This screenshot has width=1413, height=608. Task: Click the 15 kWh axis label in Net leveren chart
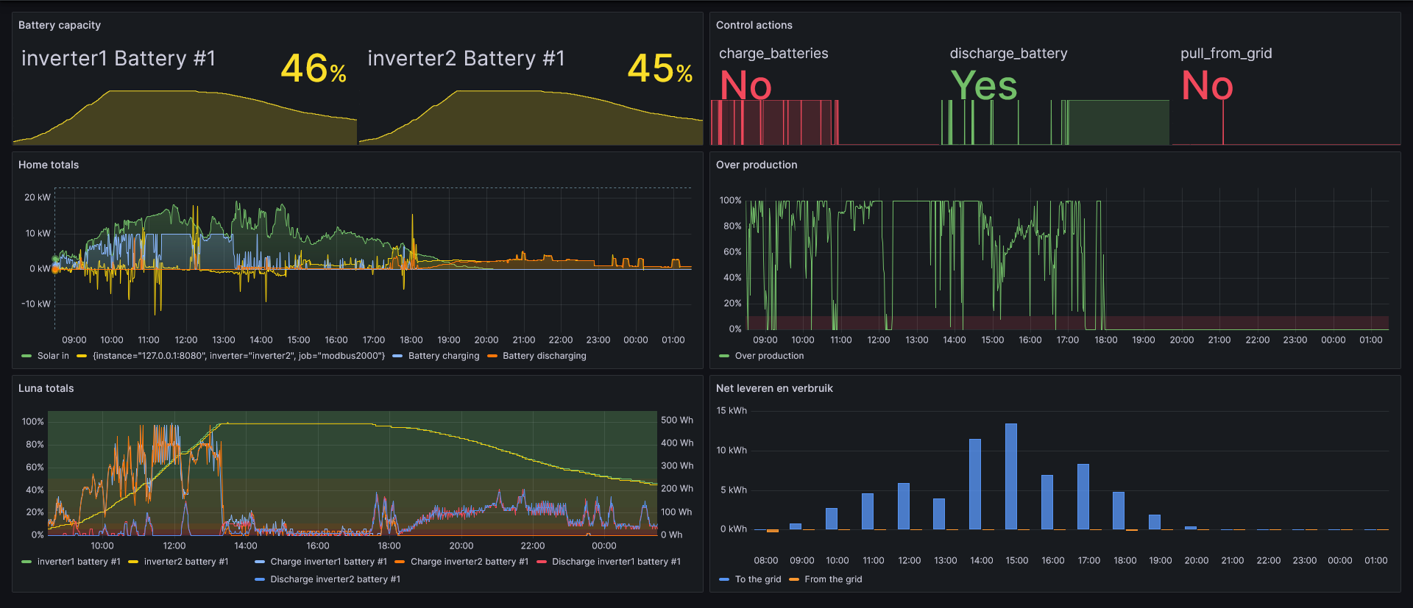tap(732, 410)
